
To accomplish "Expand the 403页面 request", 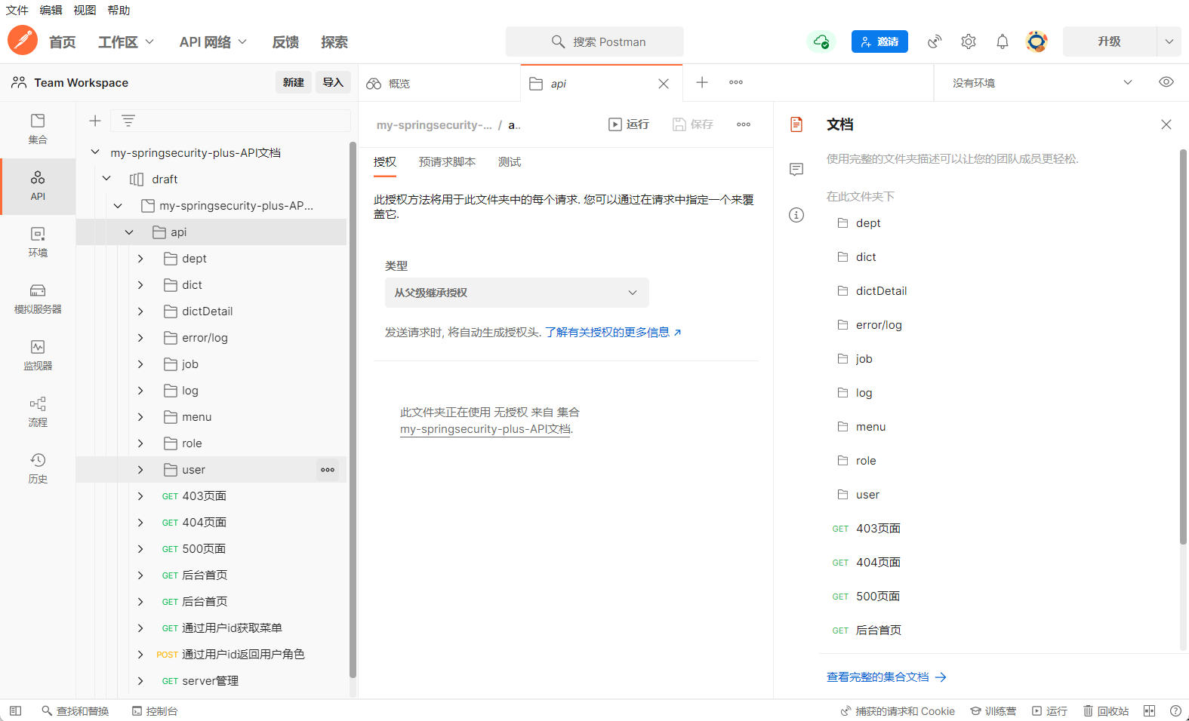I will coord(140,496).
